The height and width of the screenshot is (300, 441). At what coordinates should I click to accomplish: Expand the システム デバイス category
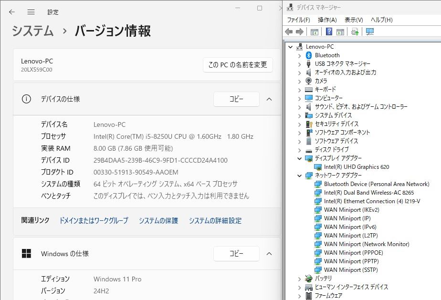point(299,116)
